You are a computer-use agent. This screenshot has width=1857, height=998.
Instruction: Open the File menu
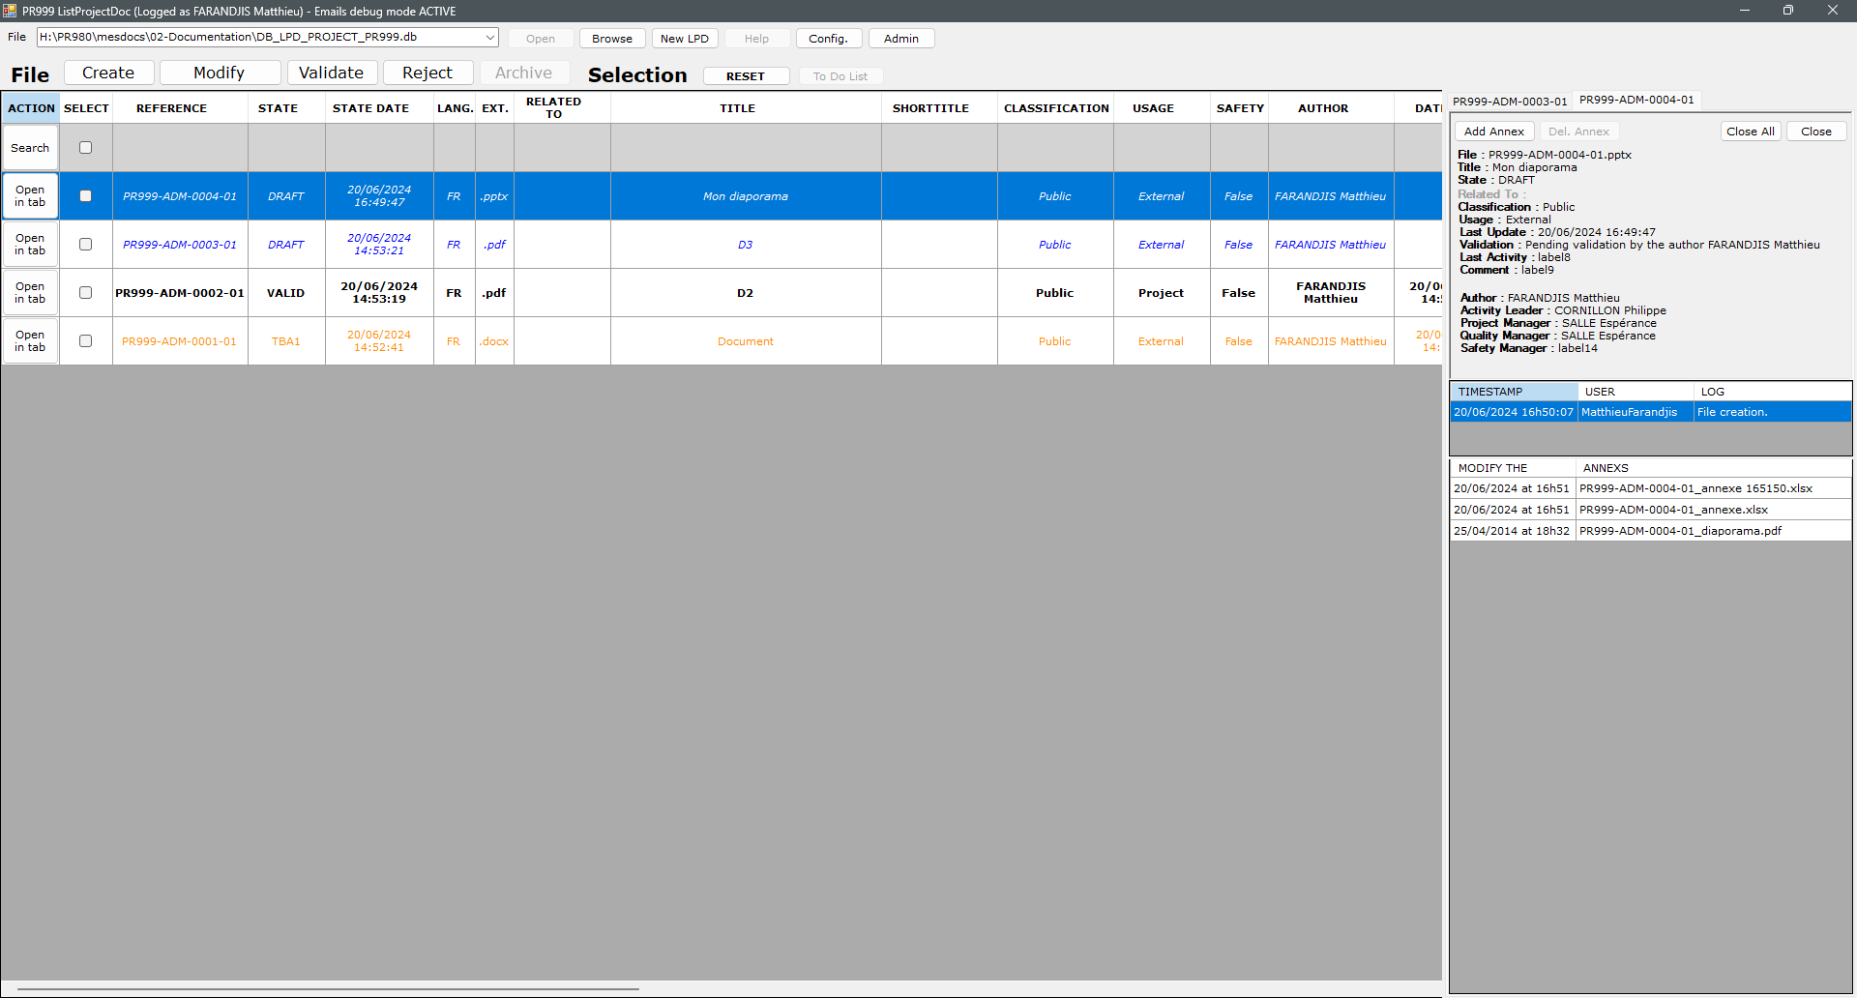pyautogui.click(x=16, y=37)
